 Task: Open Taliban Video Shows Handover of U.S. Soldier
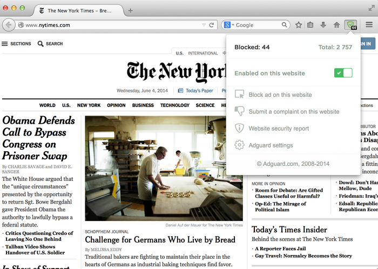click(35, 250)
